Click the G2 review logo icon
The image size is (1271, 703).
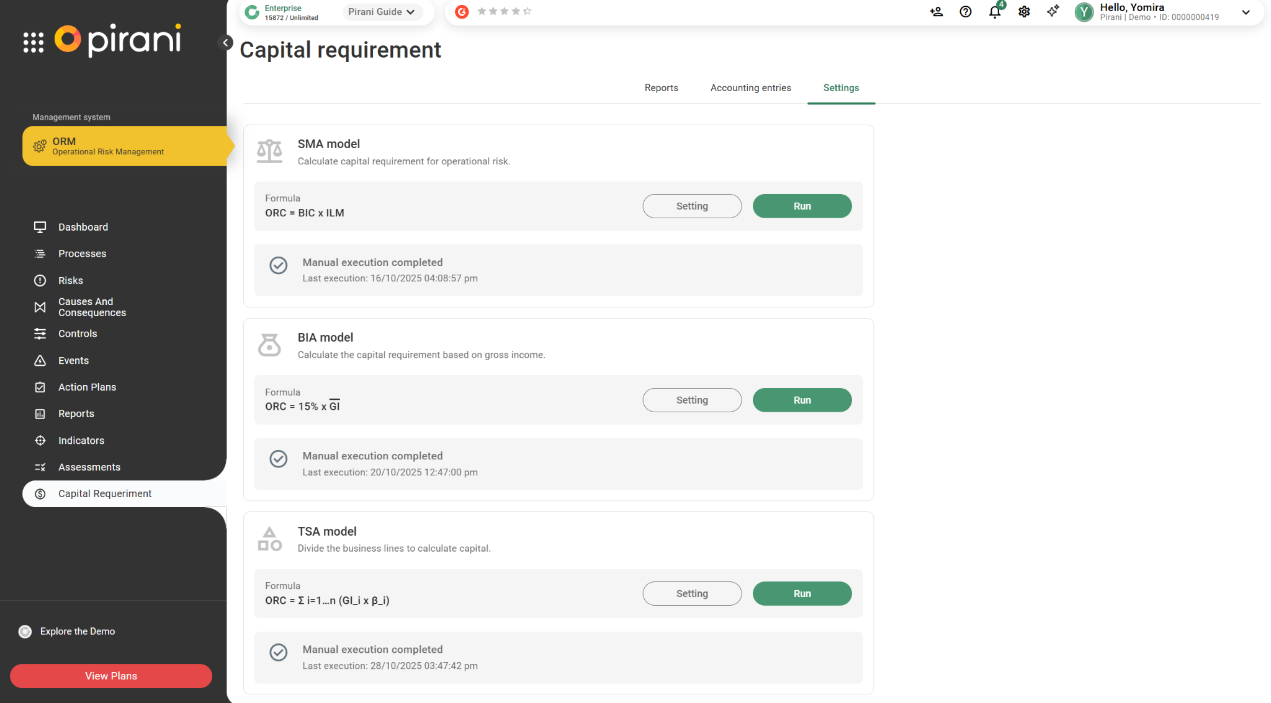pyautogui.click(x=462, y=12)
